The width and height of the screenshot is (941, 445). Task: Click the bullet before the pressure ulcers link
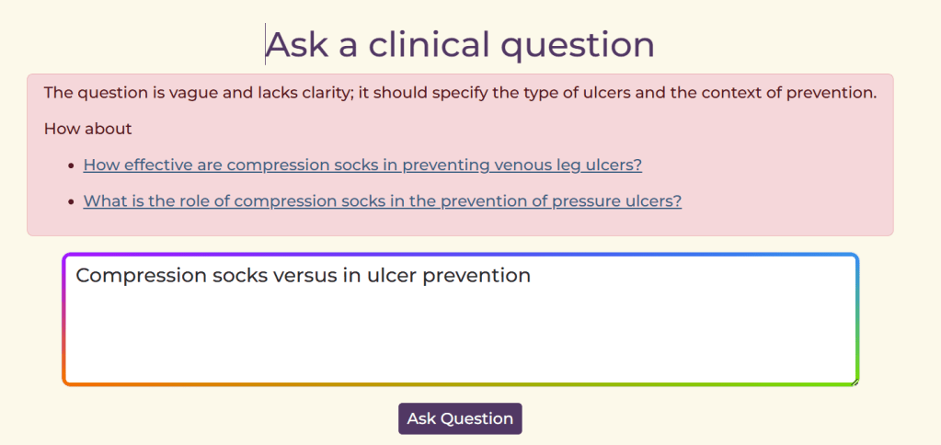click(71, 202)
